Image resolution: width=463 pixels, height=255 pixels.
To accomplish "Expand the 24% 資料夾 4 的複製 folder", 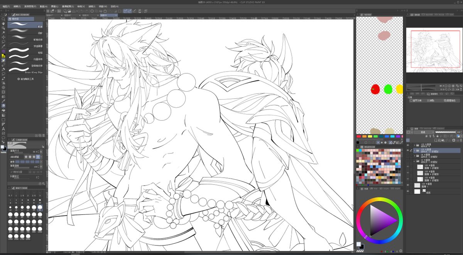I will tap(415, 156).
